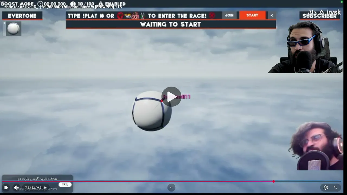Click the white marble thumbnail under EVERYONE
The image size is (347, 195).
[x=13, y=28]
